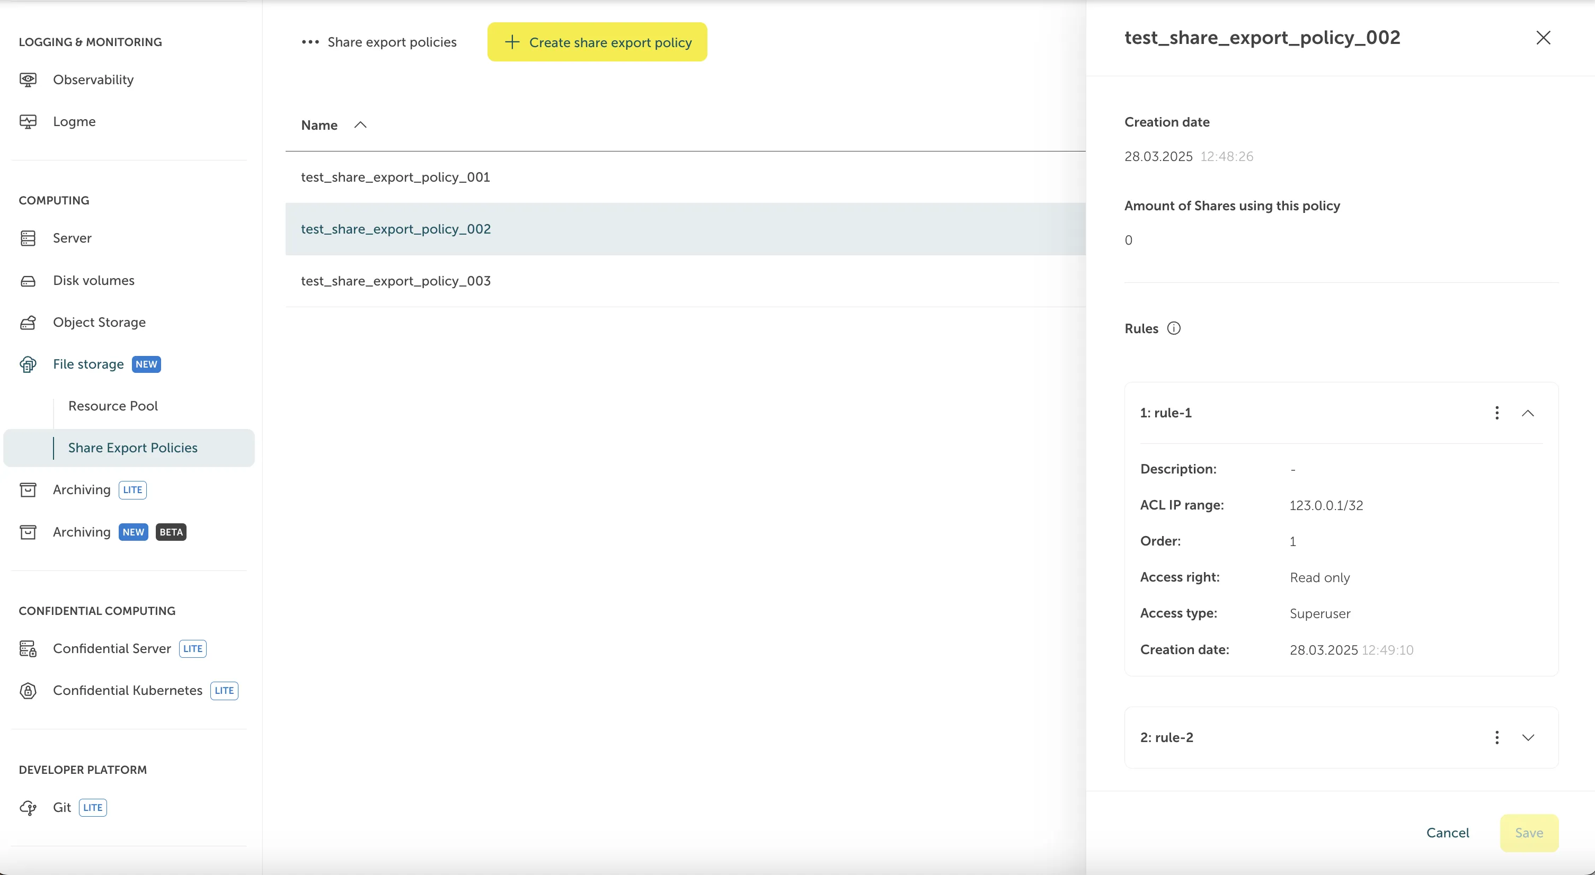Click the Git icon in sidebar

(x=28, y=808)
